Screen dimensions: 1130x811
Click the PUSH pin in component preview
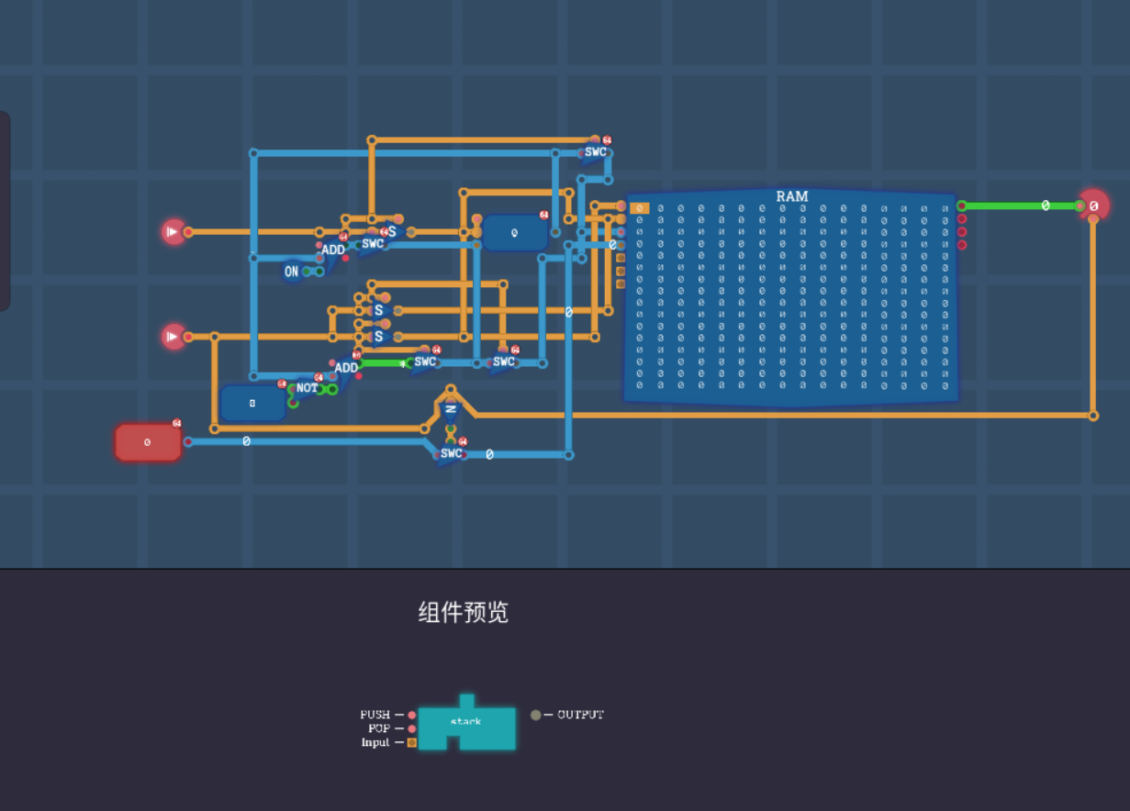[412, 715]
